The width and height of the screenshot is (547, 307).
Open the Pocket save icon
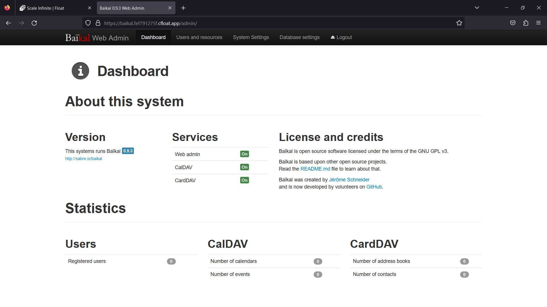pyautogui.click(x=513, y=23)
